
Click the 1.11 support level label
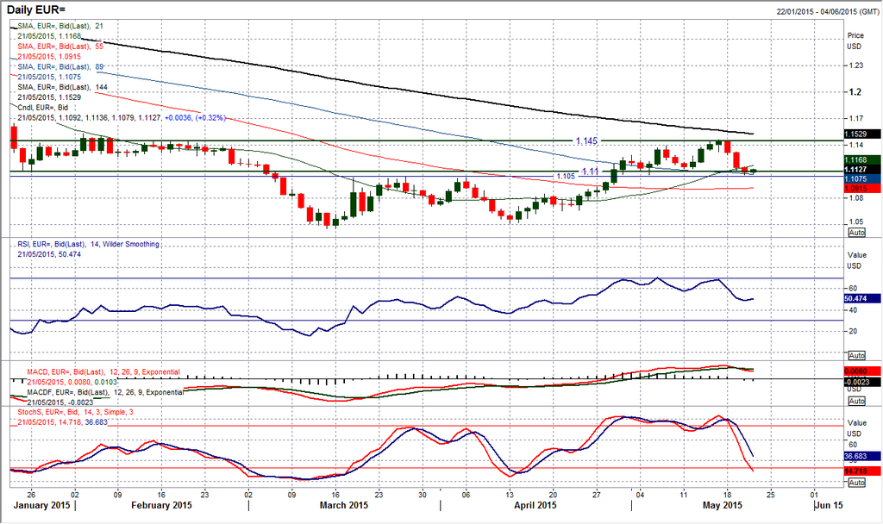(590, 172)
